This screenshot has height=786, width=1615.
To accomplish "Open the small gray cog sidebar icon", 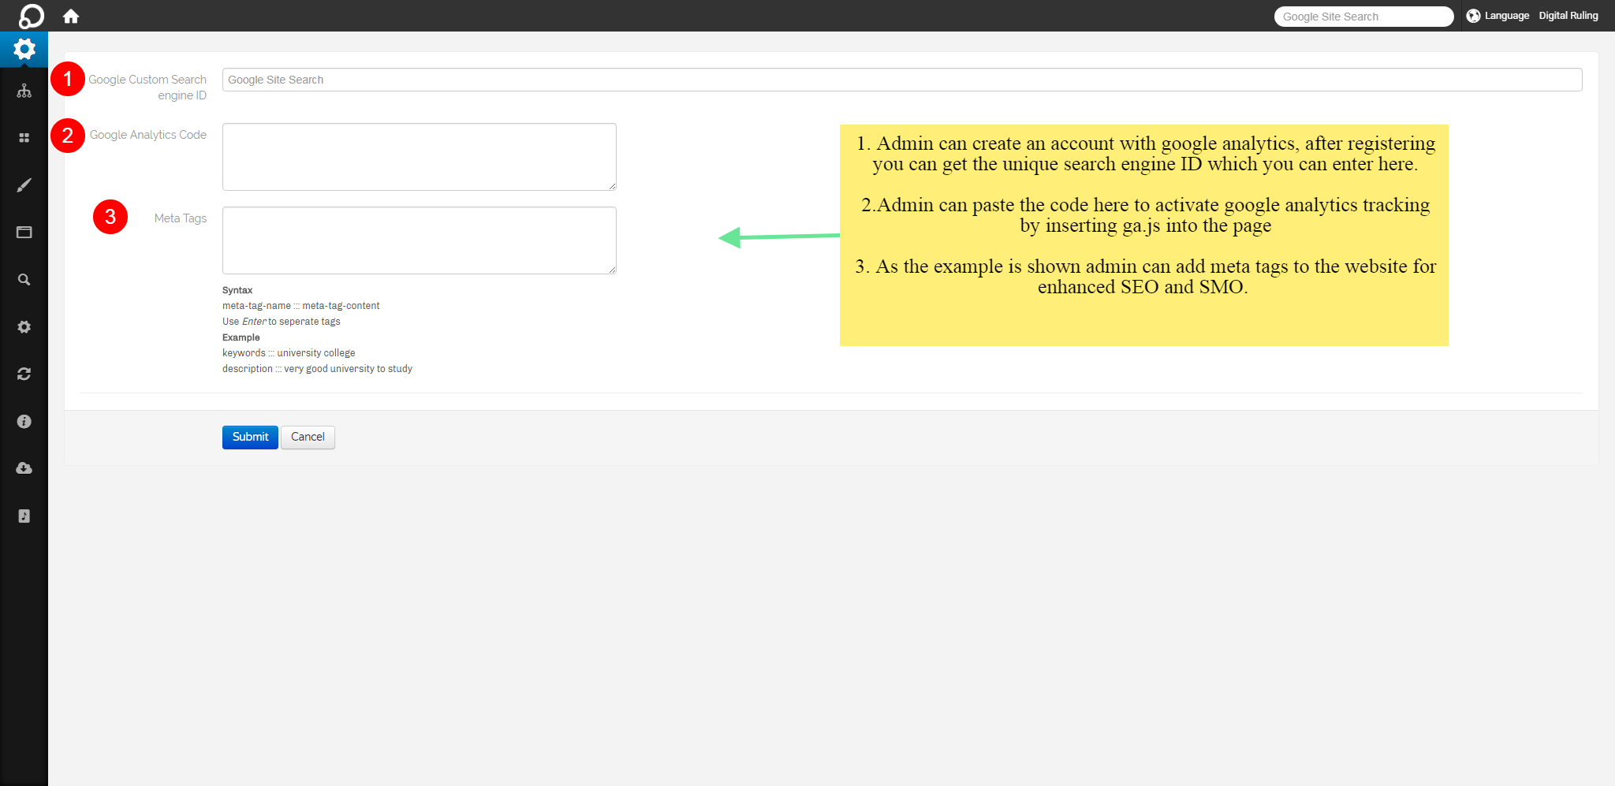I will tap(24, 327).
